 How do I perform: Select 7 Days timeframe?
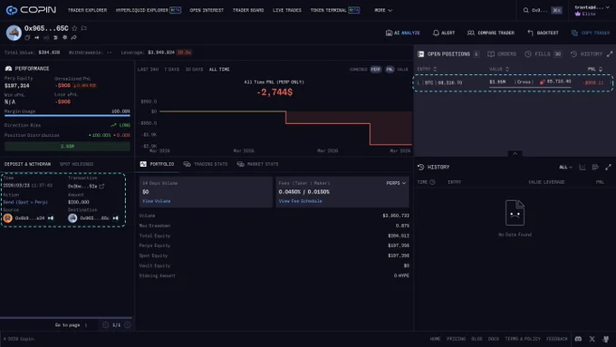coord(172,70)
